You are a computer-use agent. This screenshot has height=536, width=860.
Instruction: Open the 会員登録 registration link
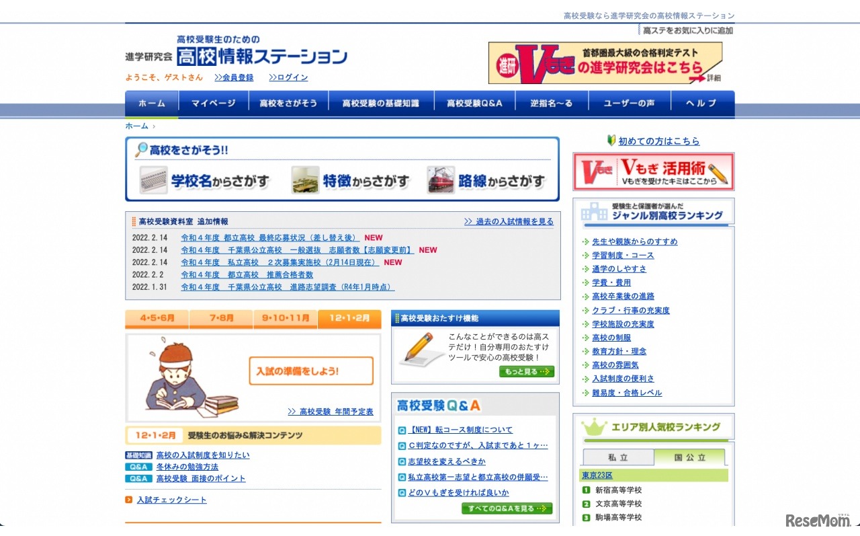[234, 77]
